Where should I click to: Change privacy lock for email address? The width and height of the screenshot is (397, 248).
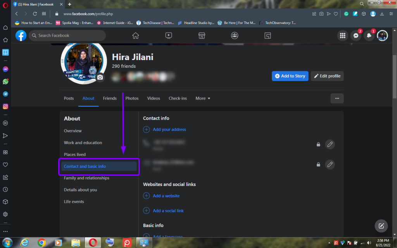click(x=318, y=165)
